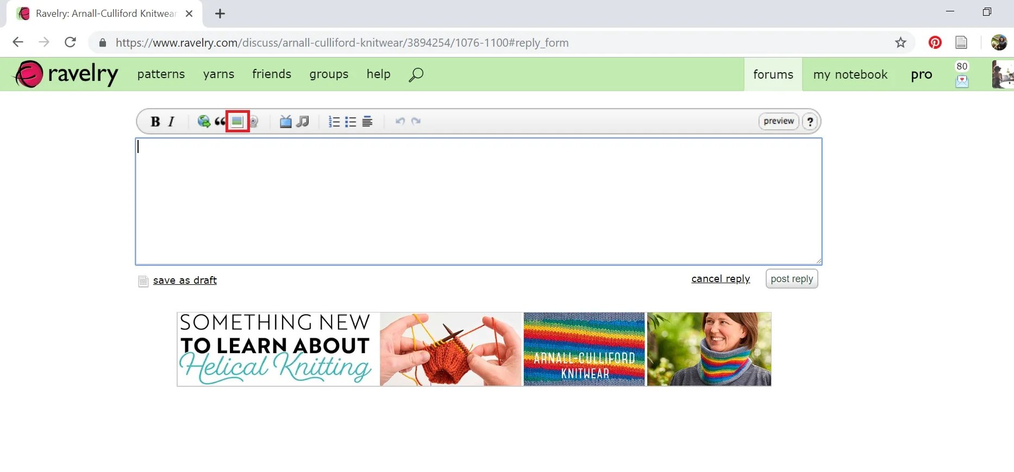This screenshot has height=472, width=1014.
Task: Close the Ravelry browser tab
Action: pyautogui.click(x=189, y=14)
